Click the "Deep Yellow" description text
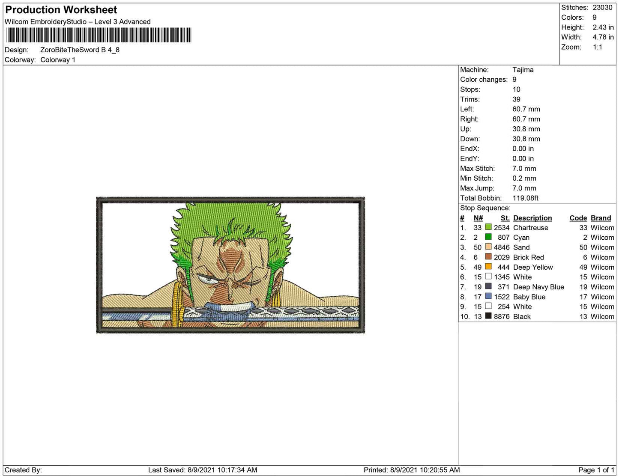Viewport: 619px width, 476px height. [533, 267]
